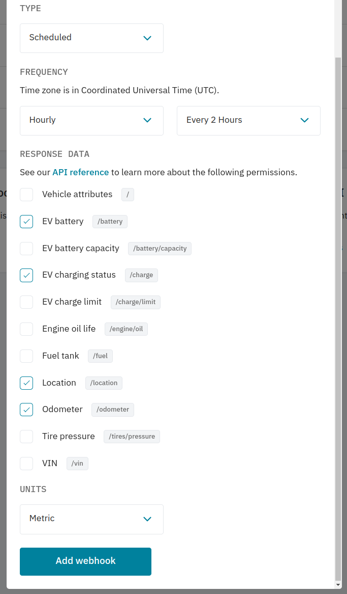Enable the EV charge limit checkbox
The height and width of the screenshot is (594, 347).
click(x=26, y=302)
